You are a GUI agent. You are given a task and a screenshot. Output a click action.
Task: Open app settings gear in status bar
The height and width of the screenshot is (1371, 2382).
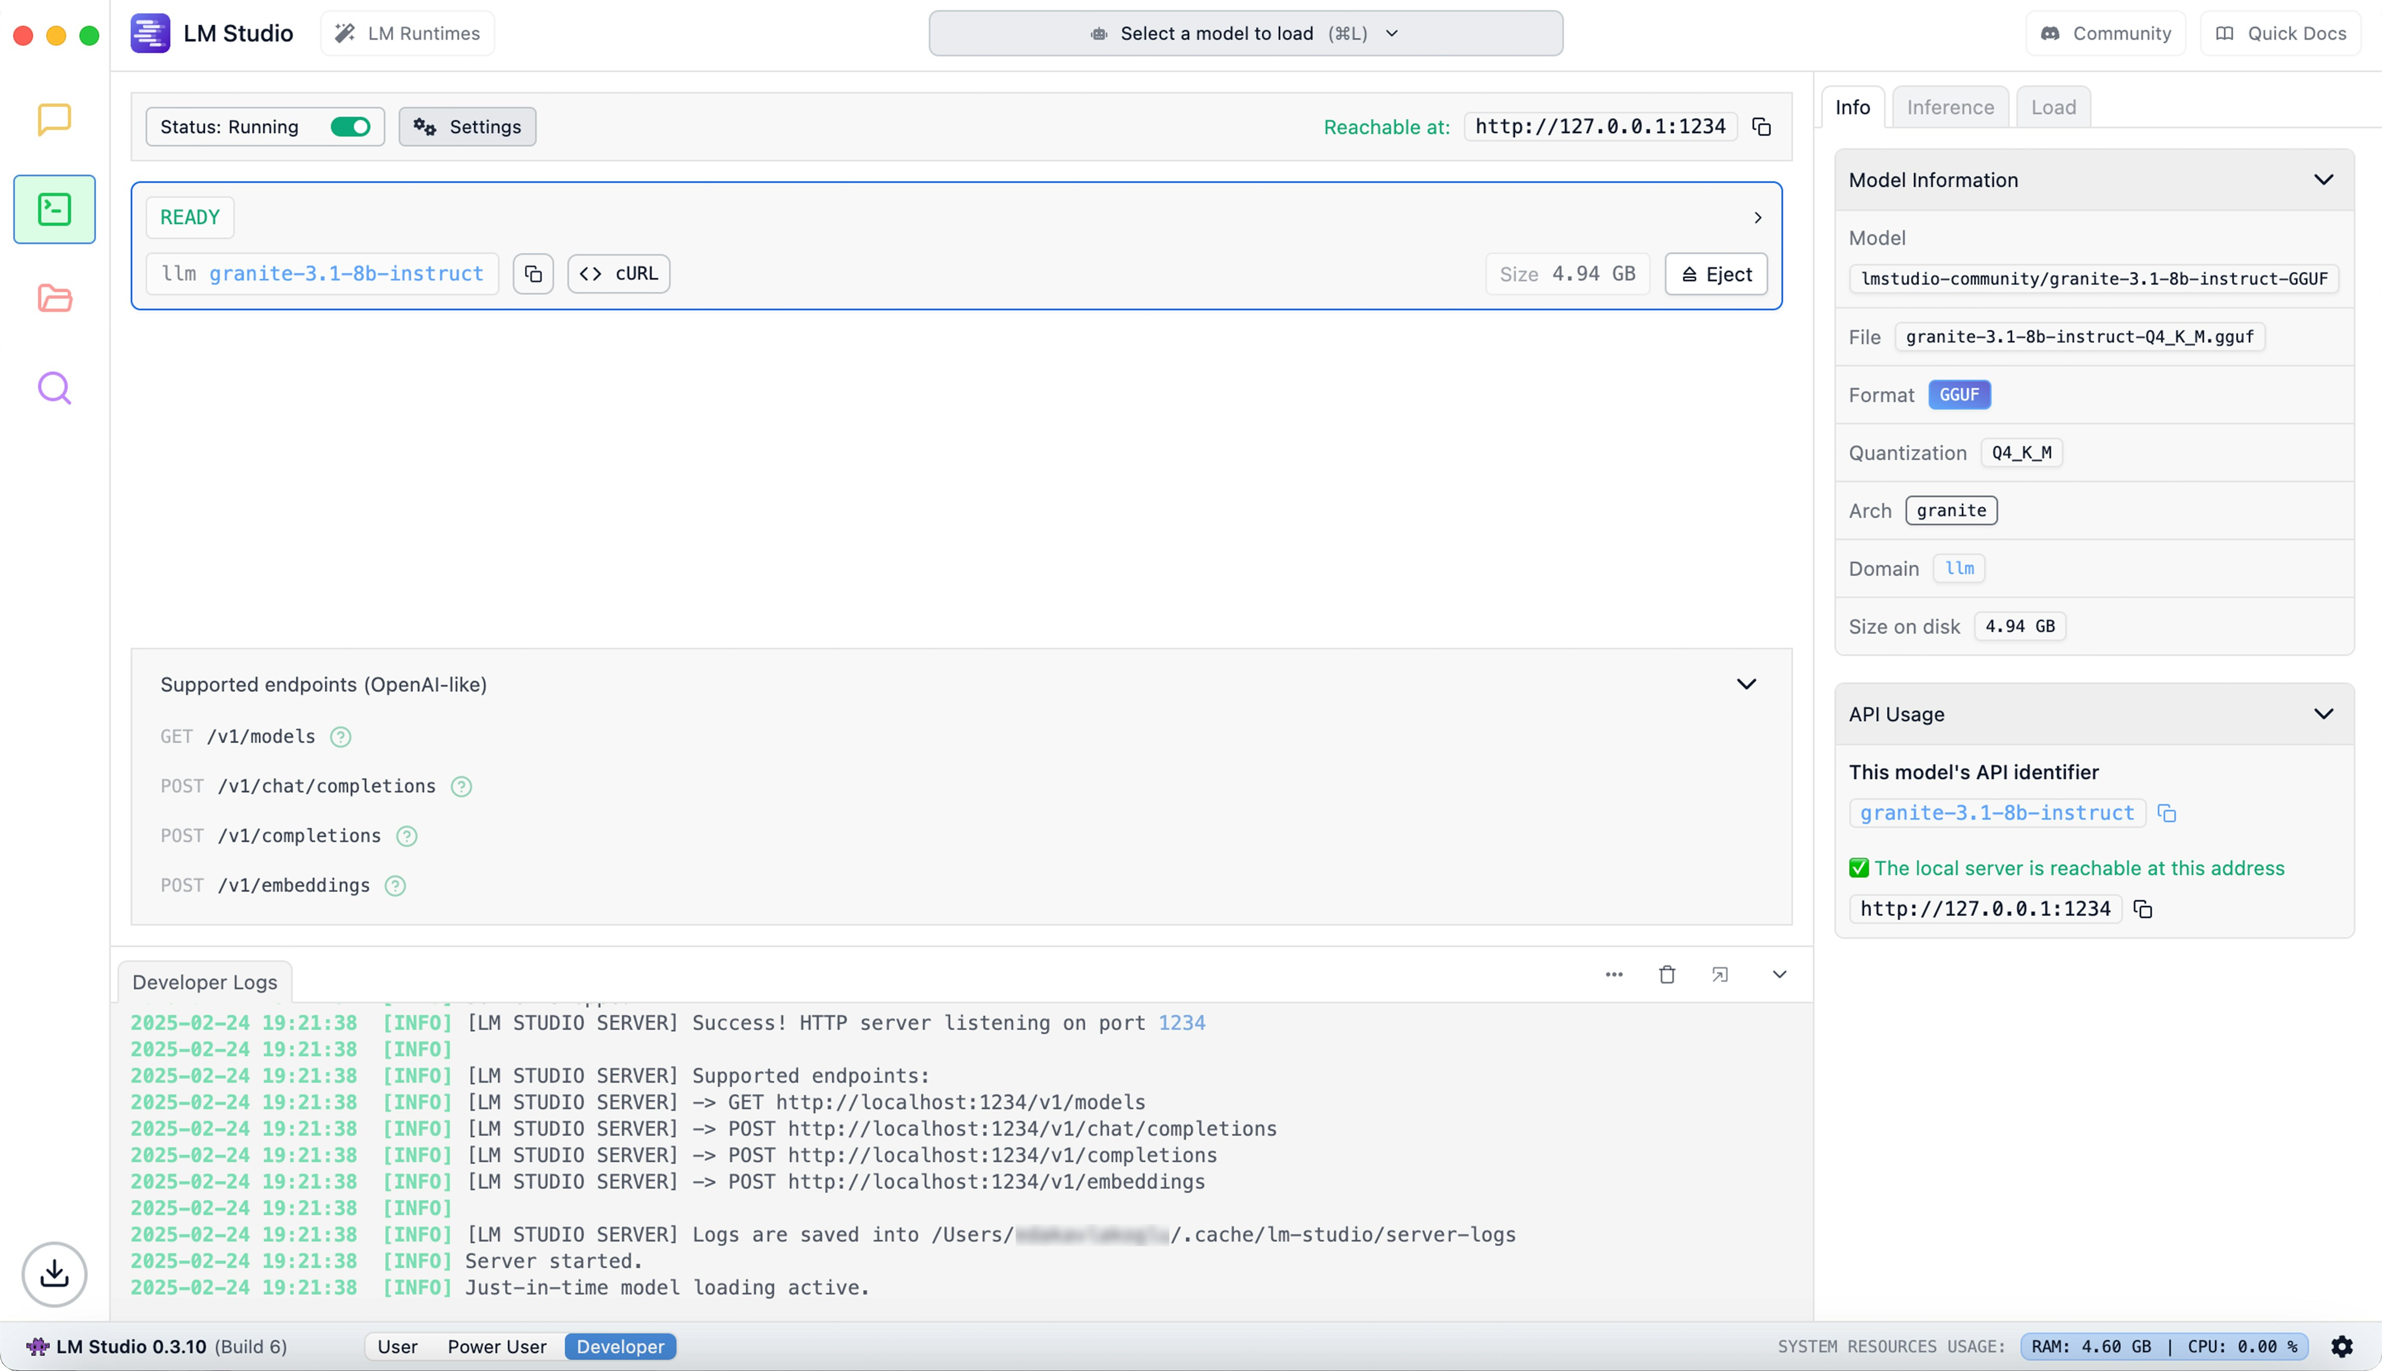pyautogui.click(x=2342, y=1347)
